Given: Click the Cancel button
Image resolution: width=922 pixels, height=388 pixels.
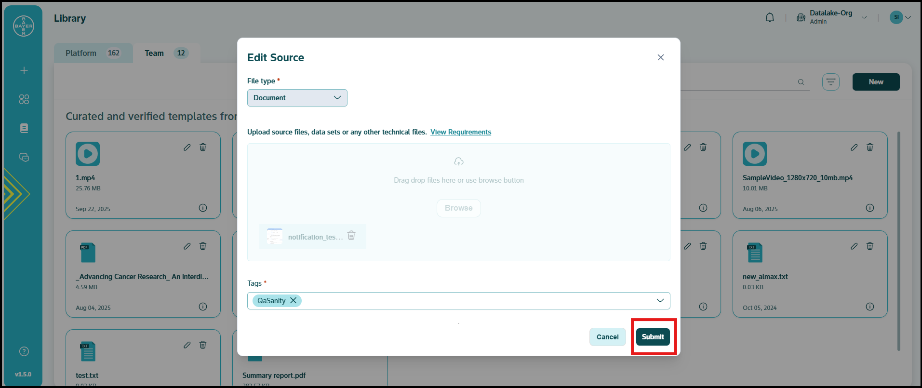Looking at the screenshot, I should pos(608,337).
